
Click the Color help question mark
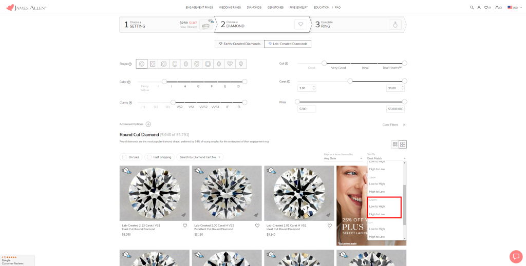click(129, 82)
